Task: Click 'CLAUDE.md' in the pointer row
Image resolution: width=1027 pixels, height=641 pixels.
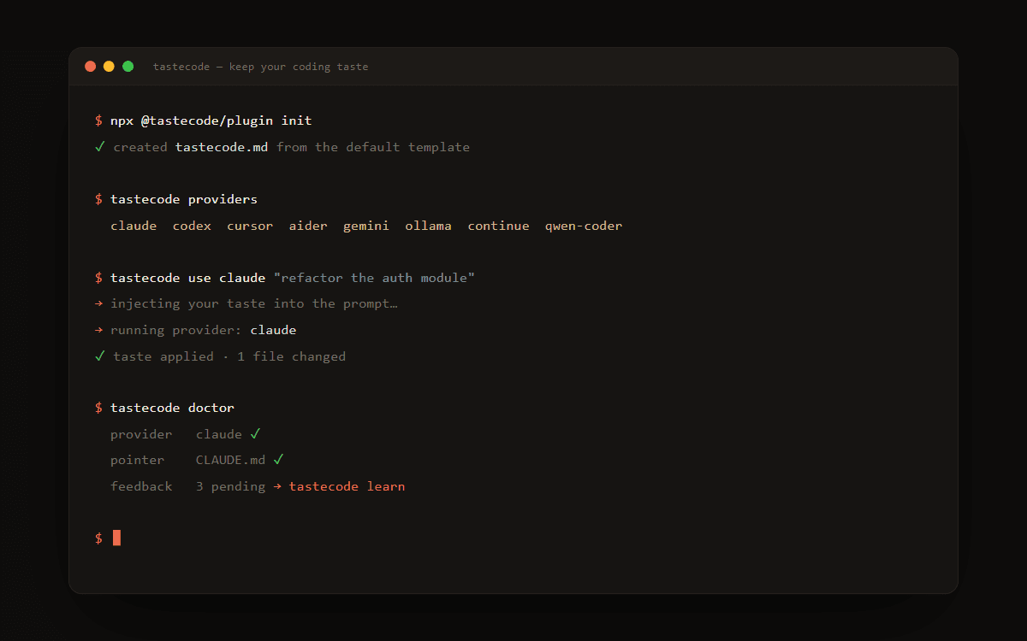Action: pyautogui.click(x=230, y=460)
